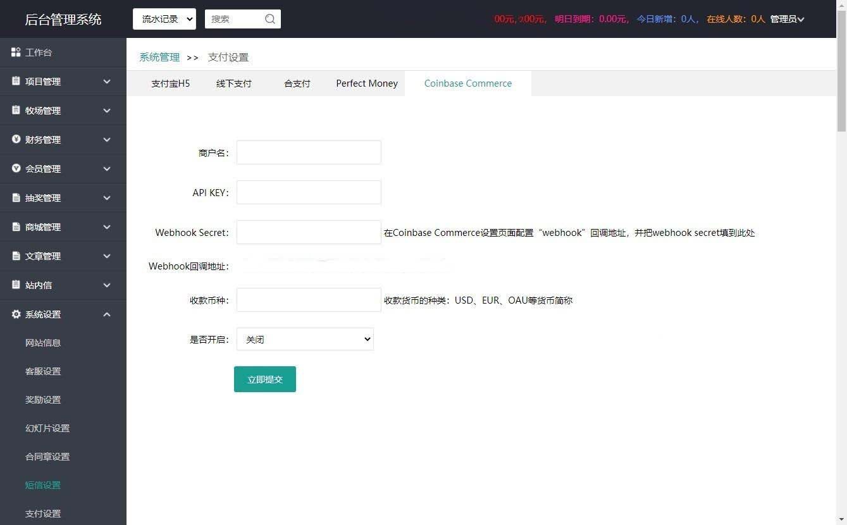Open 网站信息 in the sidebar

pyautogui.click(x=43, y=343)
